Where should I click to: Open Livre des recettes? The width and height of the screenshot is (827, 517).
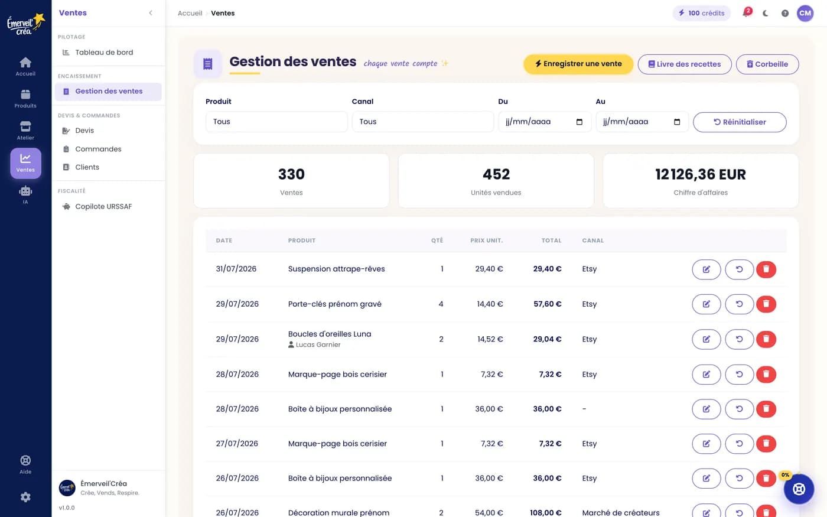[685, 64]
